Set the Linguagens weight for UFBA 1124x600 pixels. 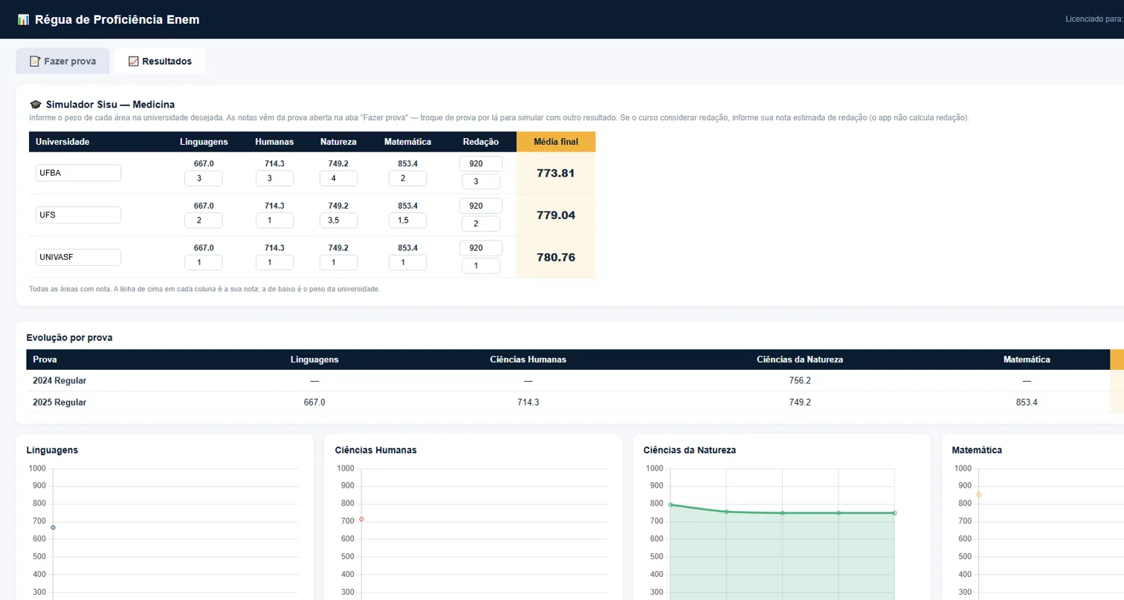[204, 178]
